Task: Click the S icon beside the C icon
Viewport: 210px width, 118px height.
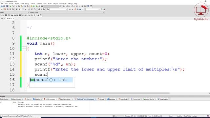Action: pos(38,15)
